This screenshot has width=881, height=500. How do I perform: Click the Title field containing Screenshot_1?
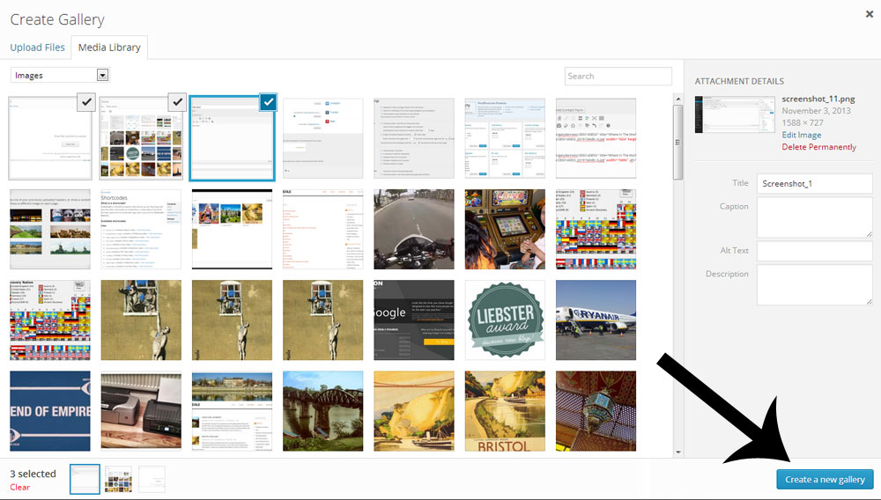[x=814, y=183]
